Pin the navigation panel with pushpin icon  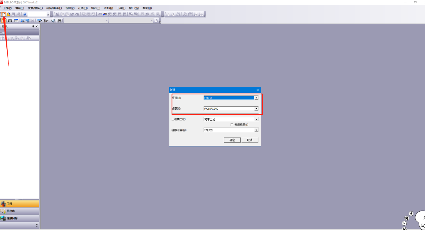33,26
